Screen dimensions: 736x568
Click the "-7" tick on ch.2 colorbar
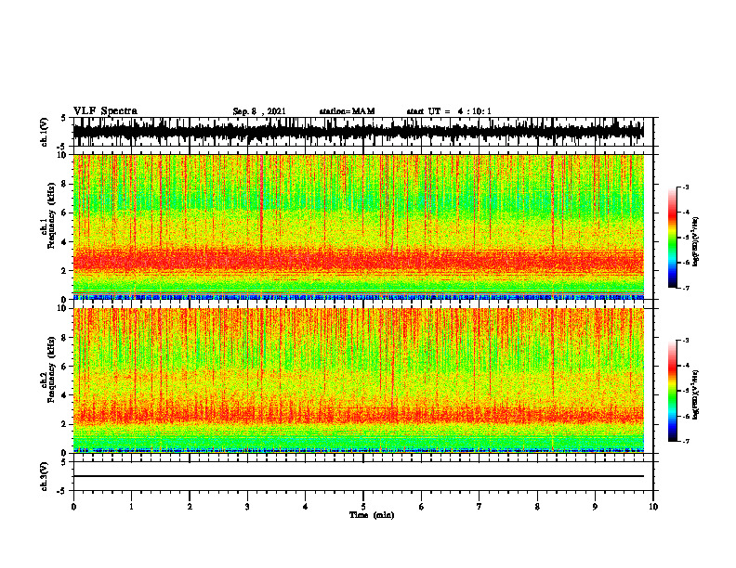click(x=686, y=441)
